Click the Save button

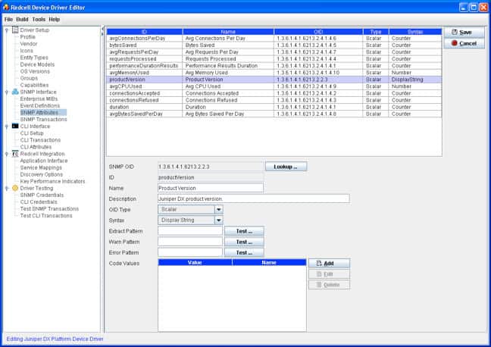tap(464, 33)
